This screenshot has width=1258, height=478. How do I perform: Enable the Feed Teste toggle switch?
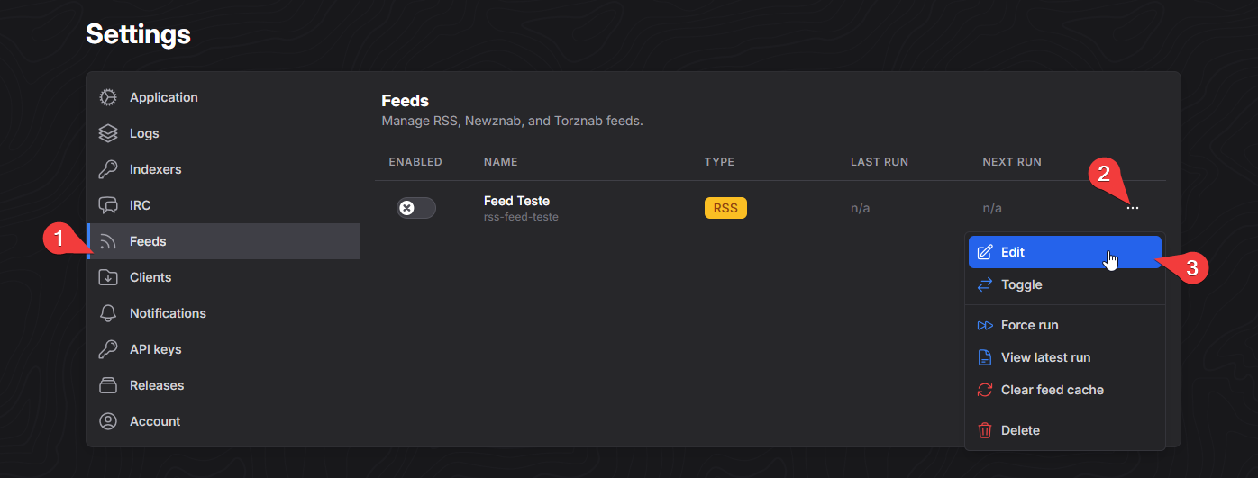coord(415,208)
